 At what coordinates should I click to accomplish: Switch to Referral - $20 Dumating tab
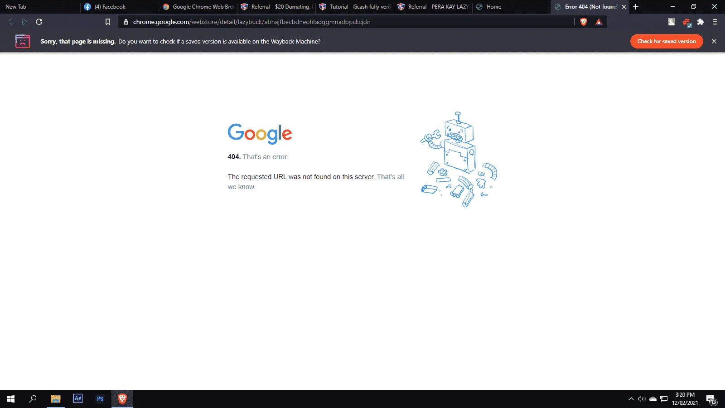click(x=275, y=7)
